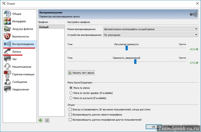This screenshot has height=132, width=201.
Task: Click the Интерфейс colored squares icon
Action: 7,21
